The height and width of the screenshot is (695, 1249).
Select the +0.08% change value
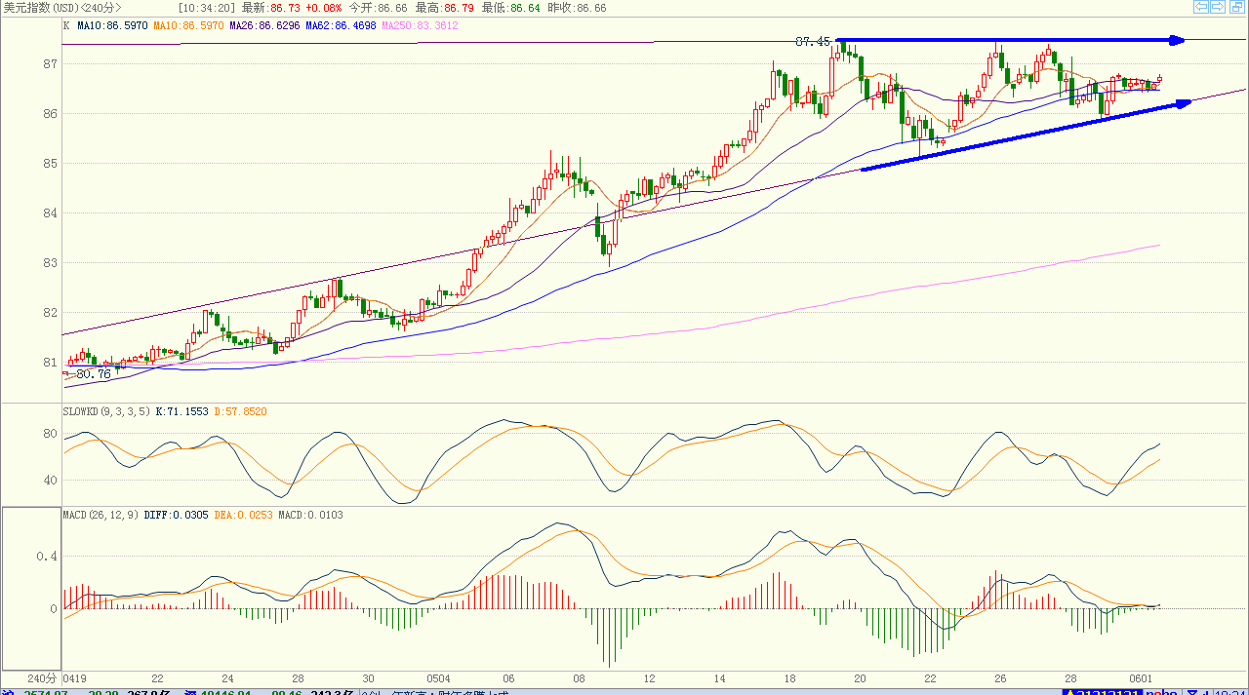click(322, 8)
